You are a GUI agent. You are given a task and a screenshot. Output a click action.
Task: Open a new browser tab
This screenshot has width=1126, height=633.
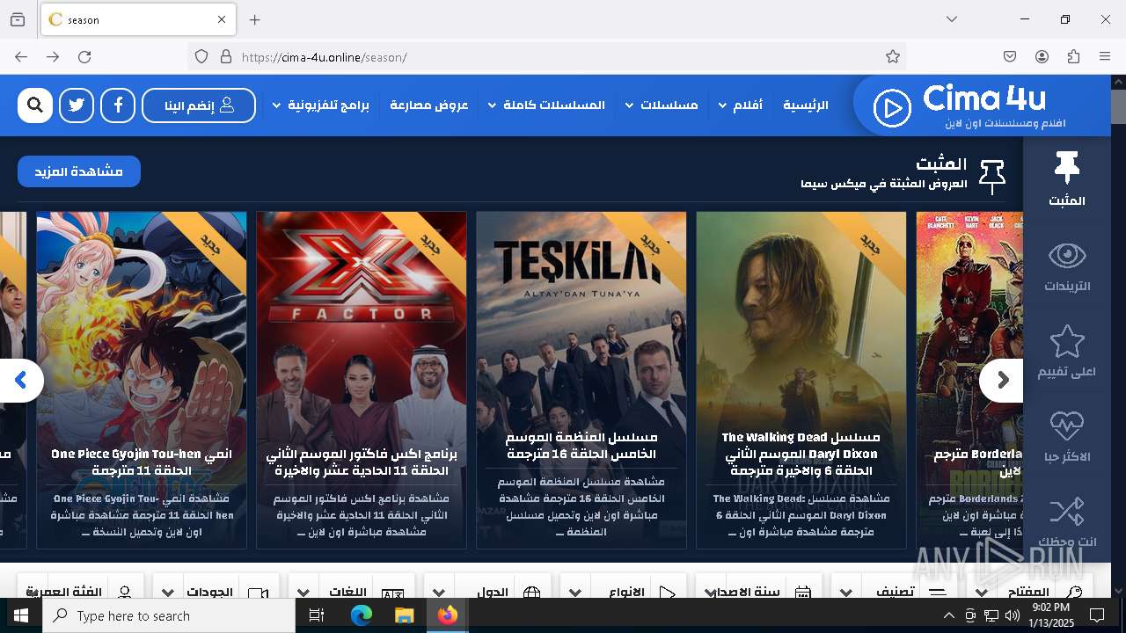coord(255,19)
